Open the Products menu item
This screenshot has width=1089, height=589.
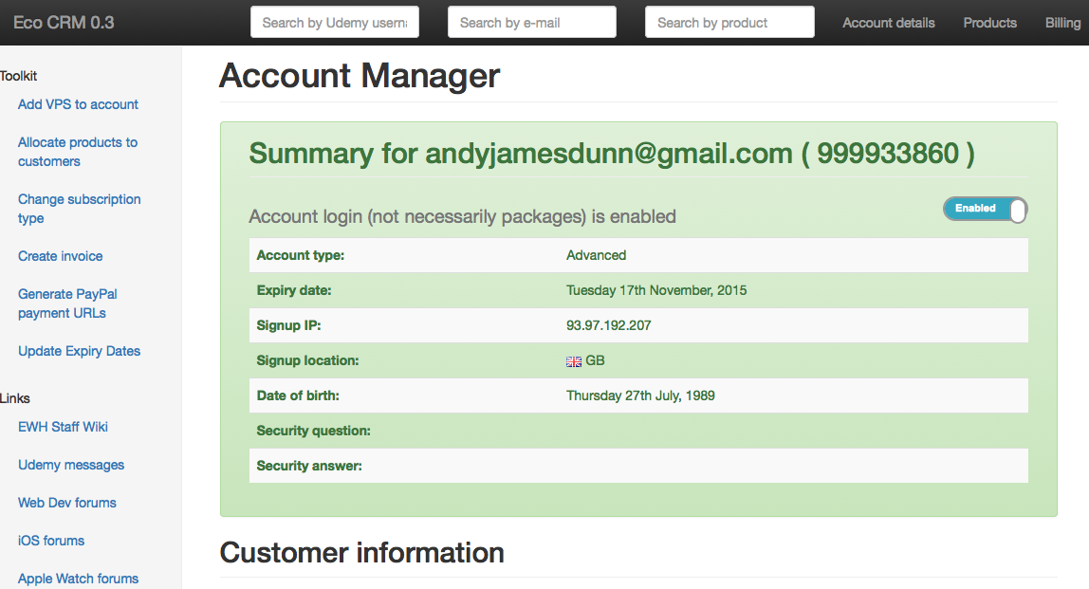click(x=989, y=23)
